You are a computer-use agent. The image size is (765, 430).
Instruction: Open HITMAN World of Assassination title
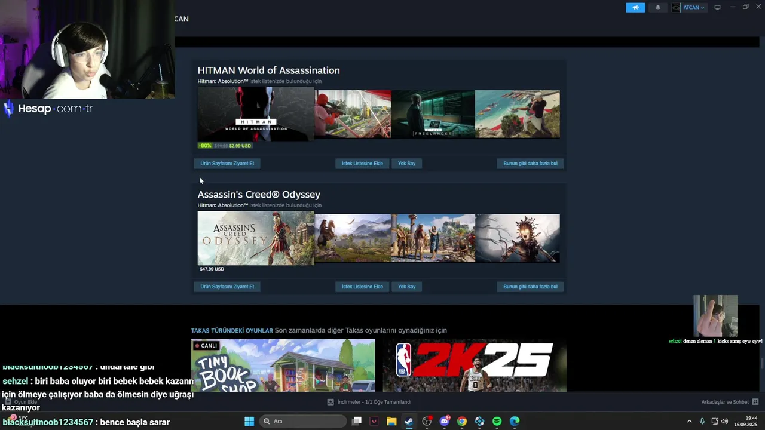click(268, 70)
